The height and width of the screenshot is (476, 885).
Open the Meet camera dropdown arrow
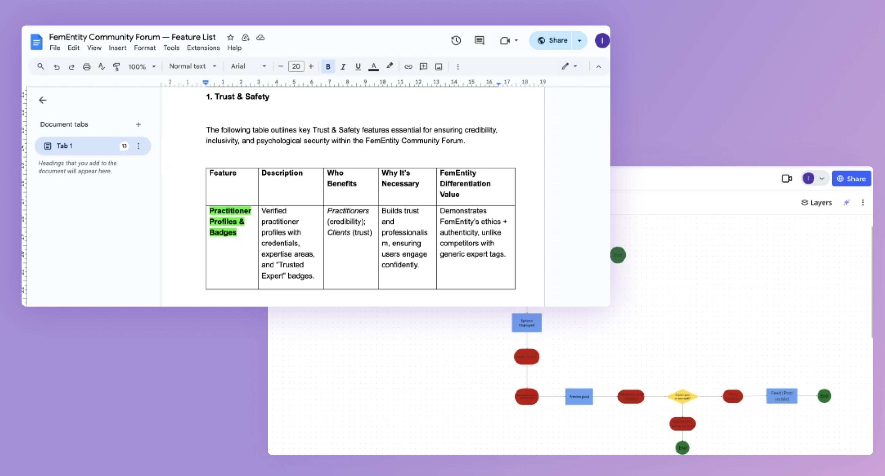[x=516, y=41]
